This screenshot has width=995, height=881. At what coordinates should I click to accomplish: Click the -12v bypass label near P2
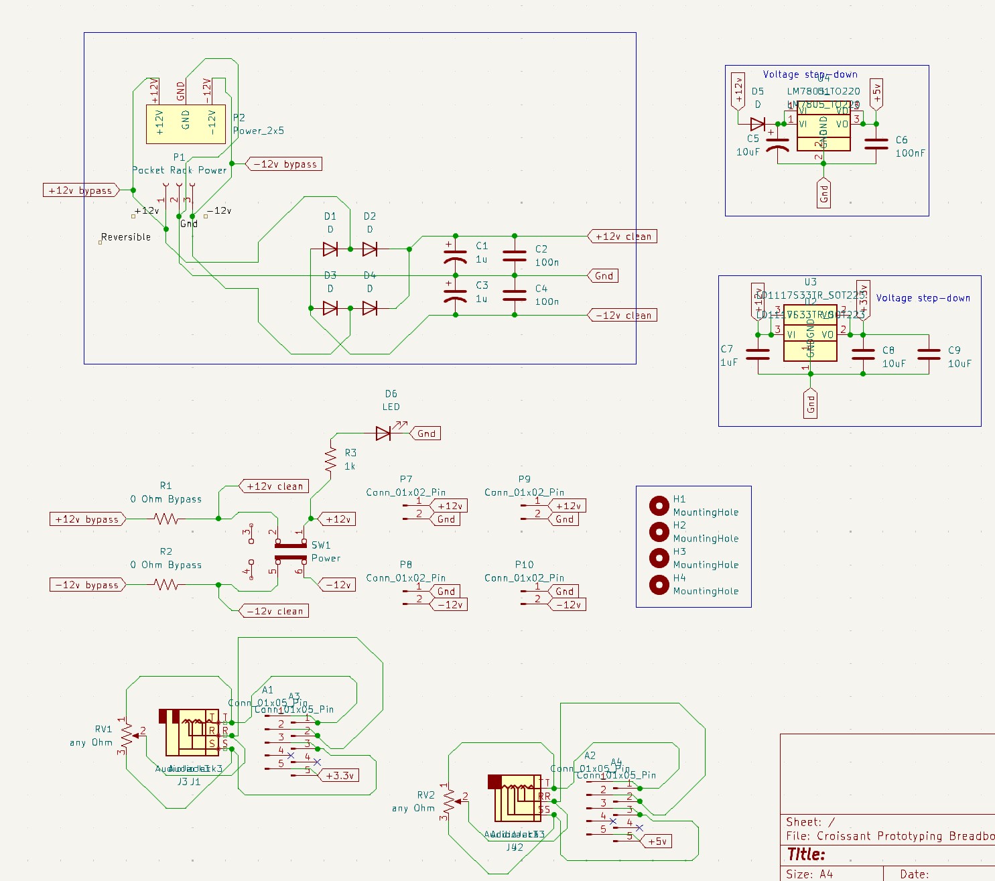click(285, 164)
